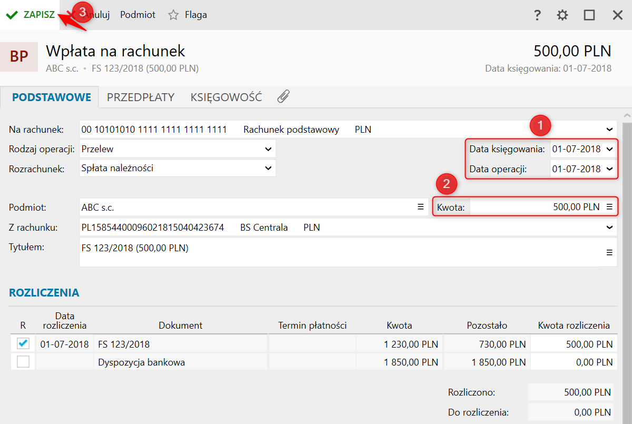This screenshot has height=424, width=632.
Task: Open settings with the gear icon
Action: pyautogui.click(x=562, y=15)
